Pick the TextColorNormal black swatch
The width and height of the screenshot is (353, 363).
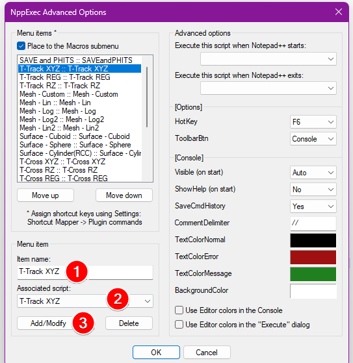[x=313, y=240]
